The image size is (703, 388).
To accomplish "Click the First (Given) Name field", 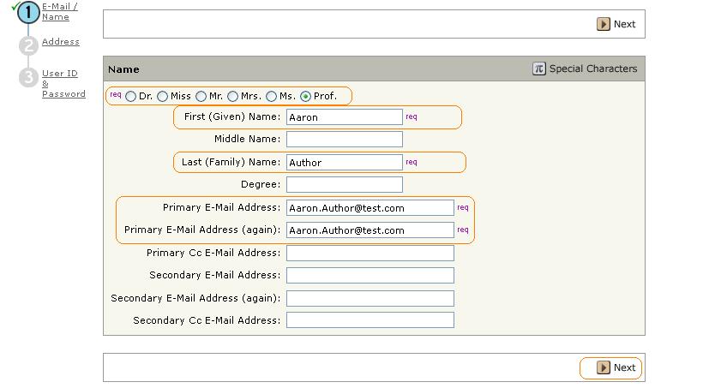I will 344,117.
